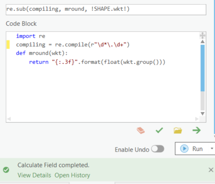This screenshot has height=184, width=215.
Task: Open the Run button dropdown arrow
Action: click(212, 149)
